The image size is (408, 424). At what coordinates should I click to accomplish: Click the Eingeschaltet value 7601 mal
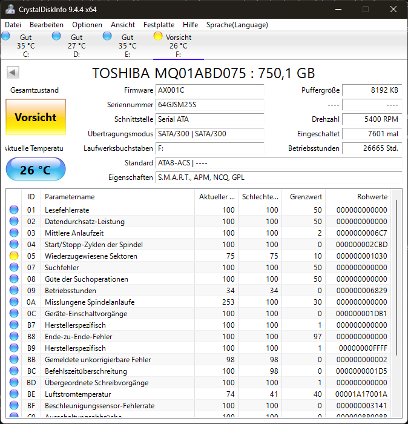[372, 134]
